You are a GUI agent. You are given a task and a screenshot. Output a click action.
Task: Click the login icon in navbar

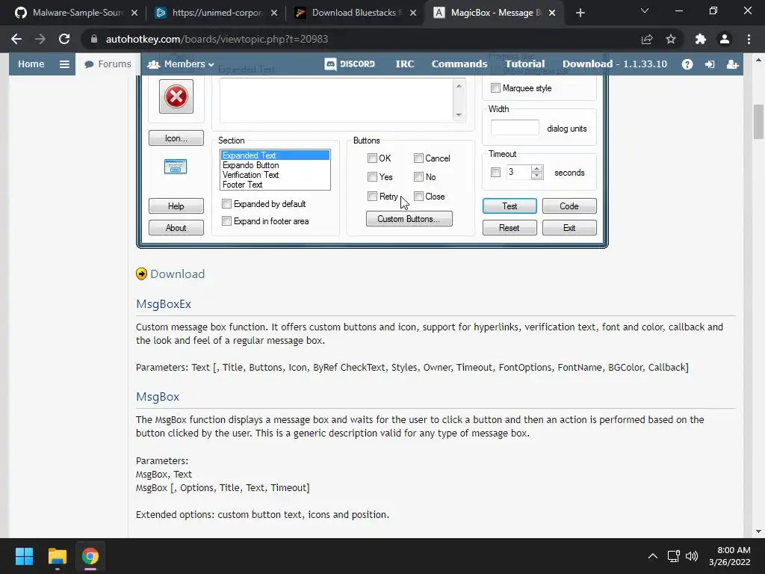pos(710,64)
